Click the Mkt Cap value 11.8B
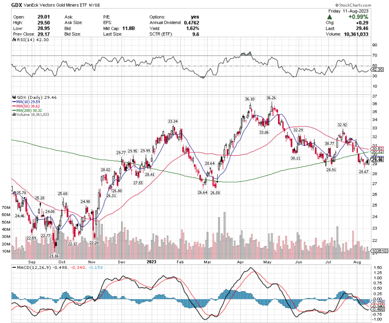This screenshot has width=389, height=323. [x=128, y=28]
